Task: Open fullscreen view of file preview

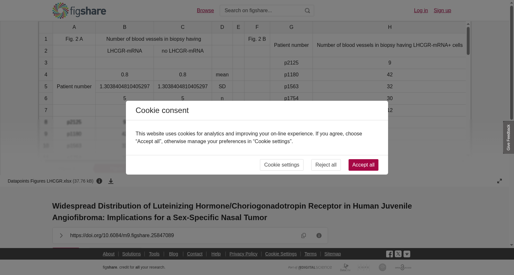Action: coord(500,181)
